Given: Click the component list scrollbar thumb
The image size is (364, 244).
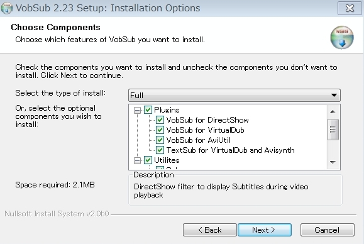Looking at the screenshot, I should pos(333,130).
